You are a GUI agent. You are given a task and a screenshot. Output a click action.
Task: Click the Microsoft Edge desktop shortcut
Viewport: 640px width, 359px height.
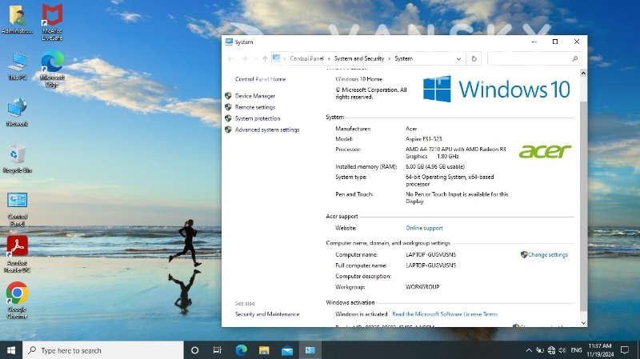[x=52, y=64]
